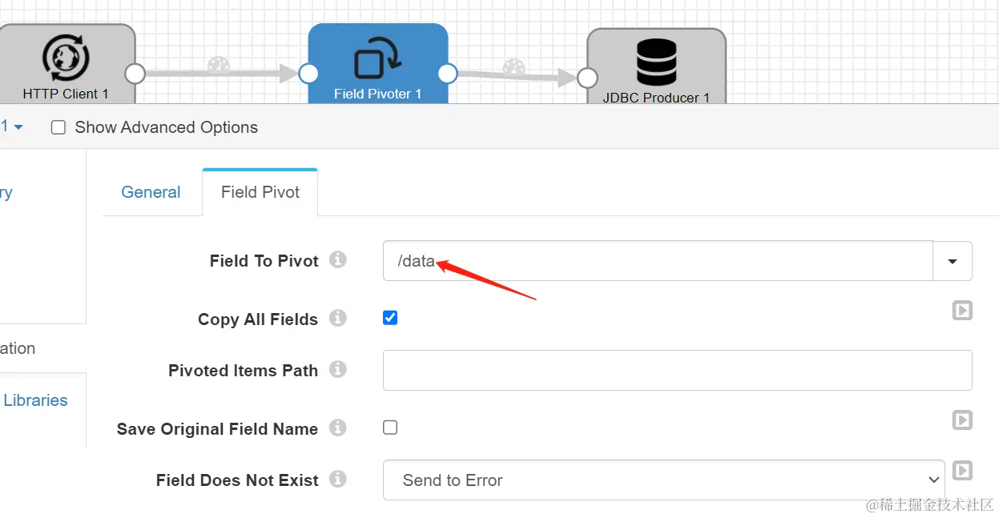The height and width of the screenshot is (518, 999).
Task: Check the Save Original Field Name box
Action: click(x=390, y=428)
